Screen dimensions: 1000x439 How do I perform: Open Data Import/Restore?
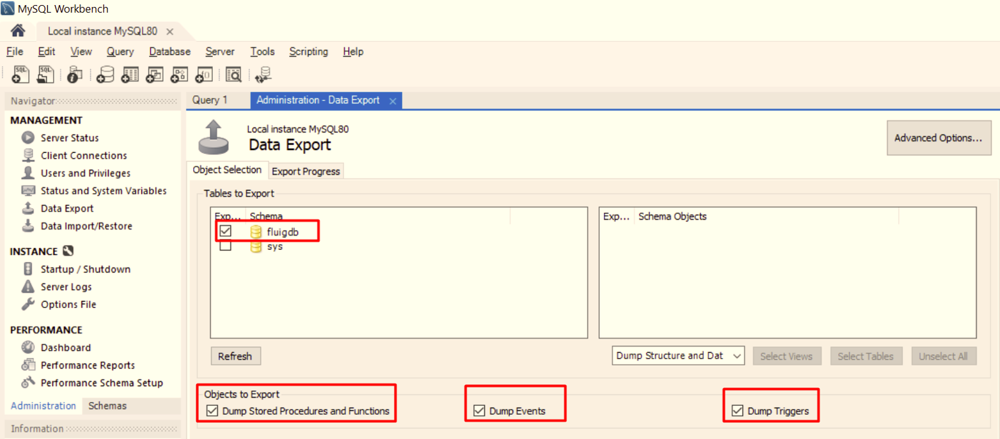[86, 226]
